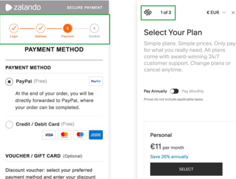Click the PayPal logo badge
Viewport: 236px width, 179px height.
point(96,82)
